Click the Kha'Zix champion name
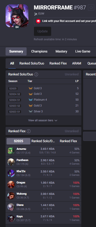The image size is (96, 227). [x=21, y=171]
